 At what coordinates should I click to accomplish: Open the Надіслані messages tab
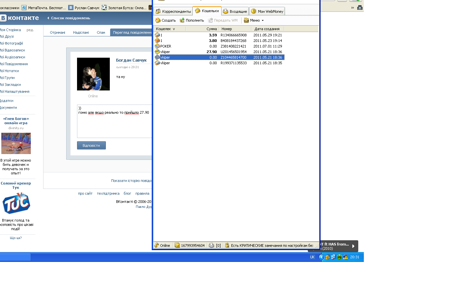pyautogui.click(x=81, y=32)
